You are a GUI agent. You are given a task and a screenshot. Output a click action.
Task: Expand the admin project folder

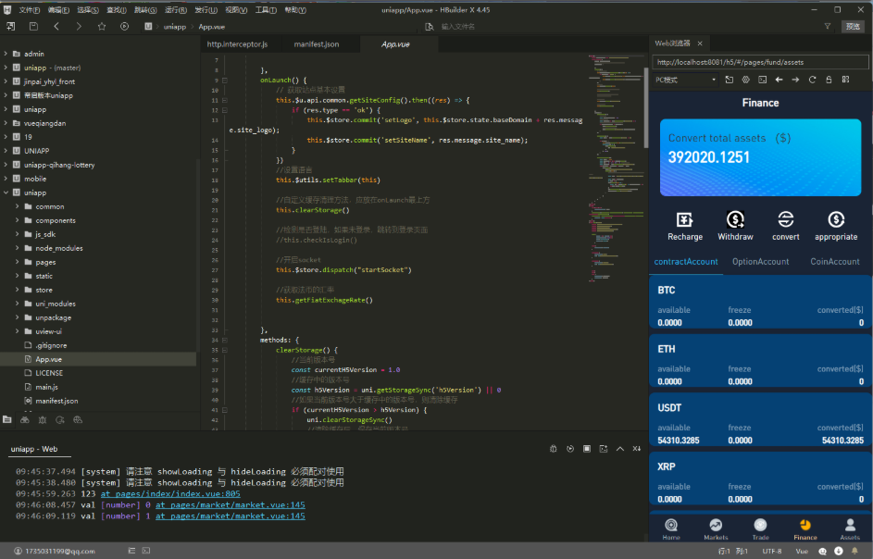[x=6, y=54]
